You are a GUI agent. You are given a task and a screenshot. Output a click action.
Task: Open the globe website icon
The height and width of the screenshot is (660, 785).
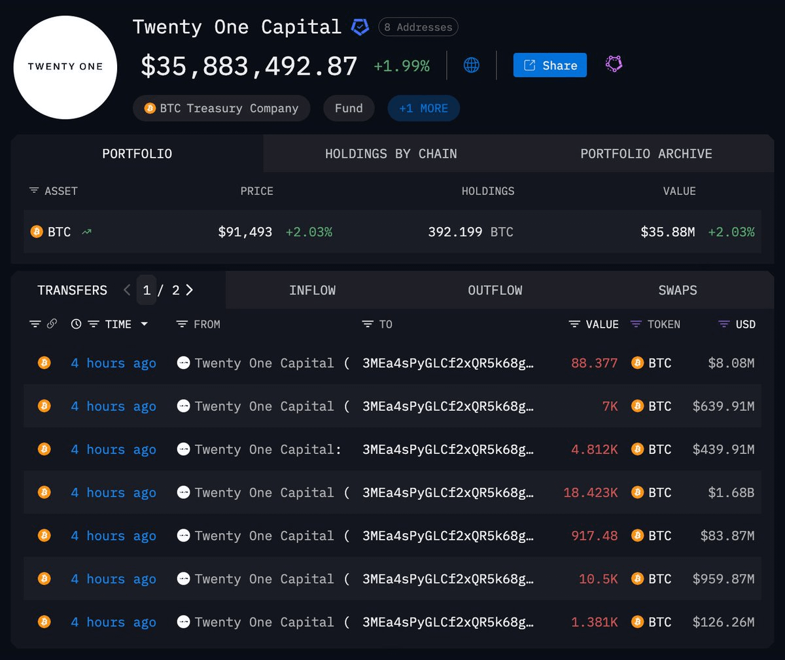pos(471,65)
